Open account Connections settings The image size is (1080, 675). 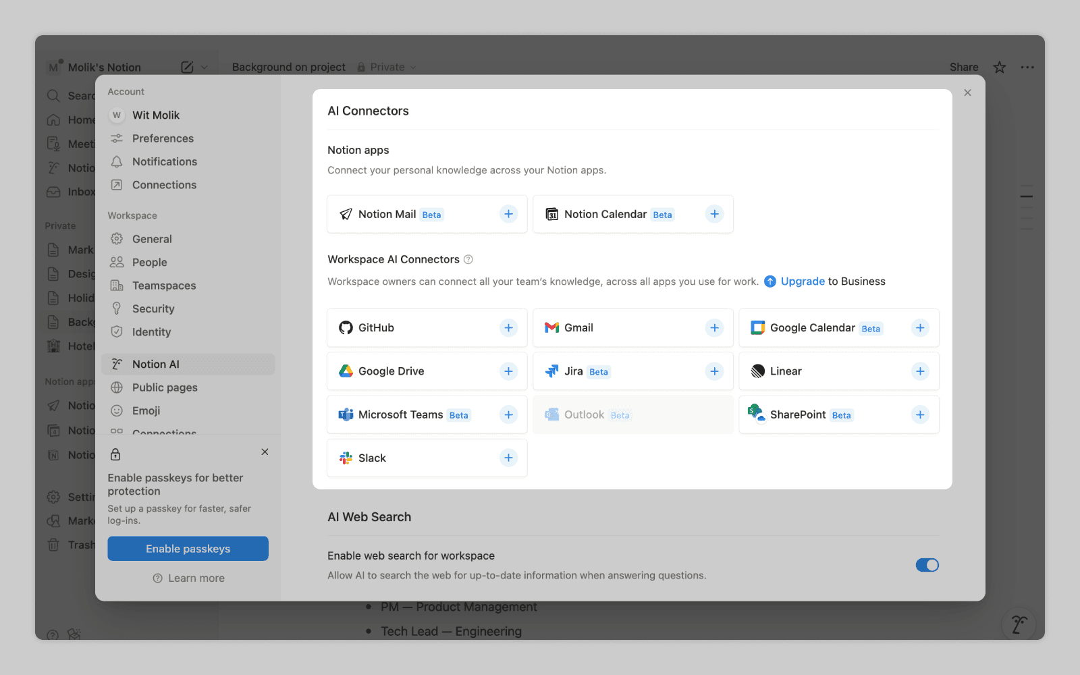click(x=188, y=185)
